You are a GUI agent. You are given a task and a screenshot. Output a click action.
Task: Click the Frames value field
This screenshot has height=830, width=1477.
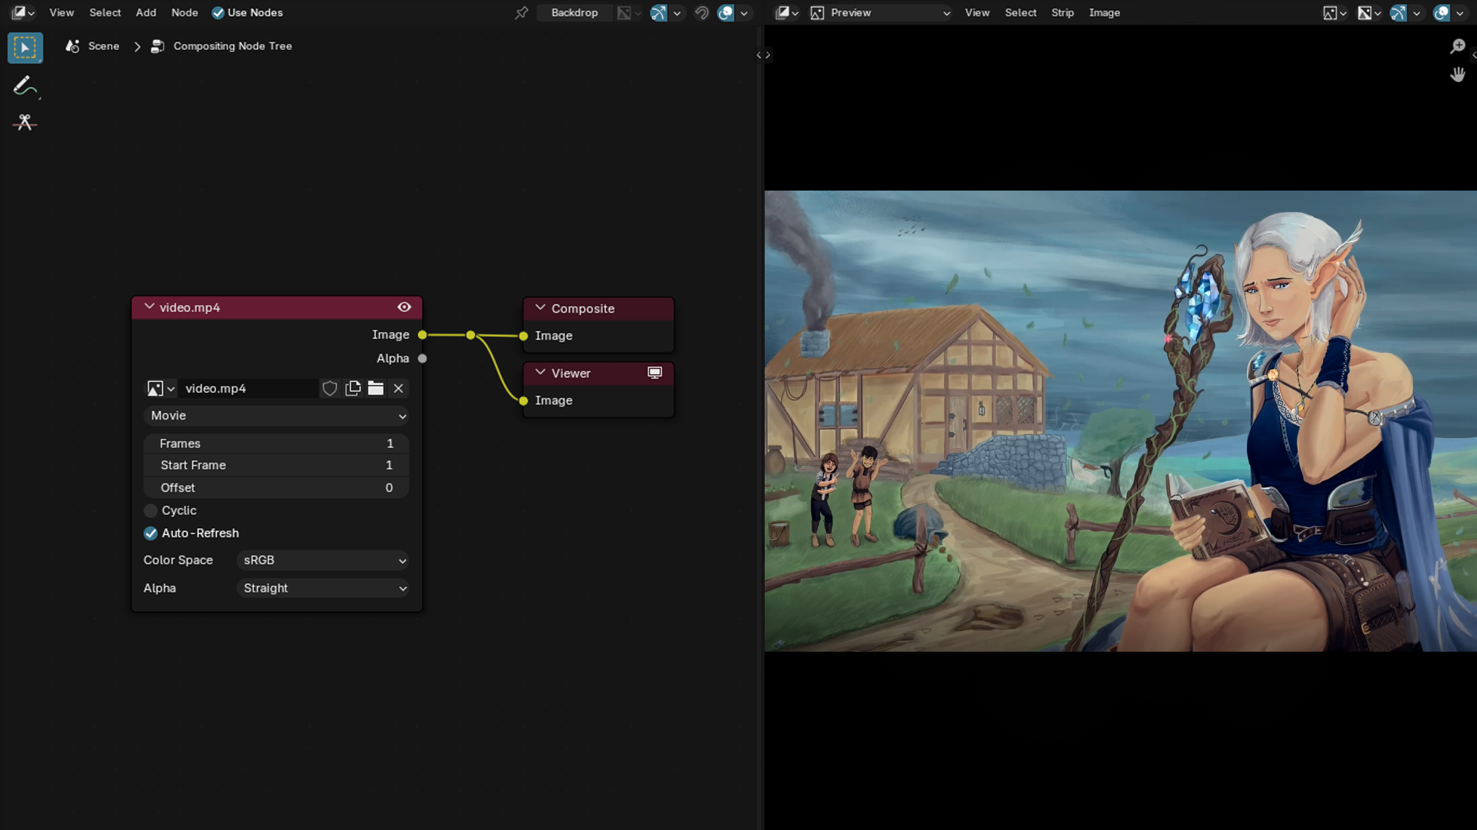276,443
